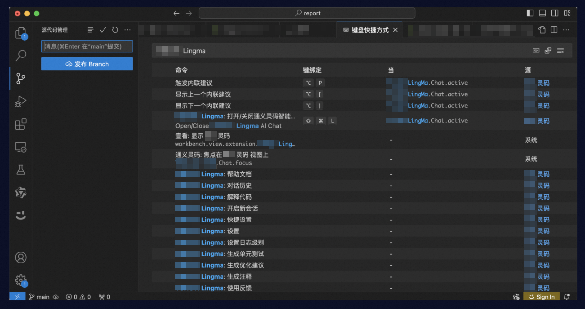Open the Testing flask icon
Screen dimensions: 585x309
tap(21, 170)
